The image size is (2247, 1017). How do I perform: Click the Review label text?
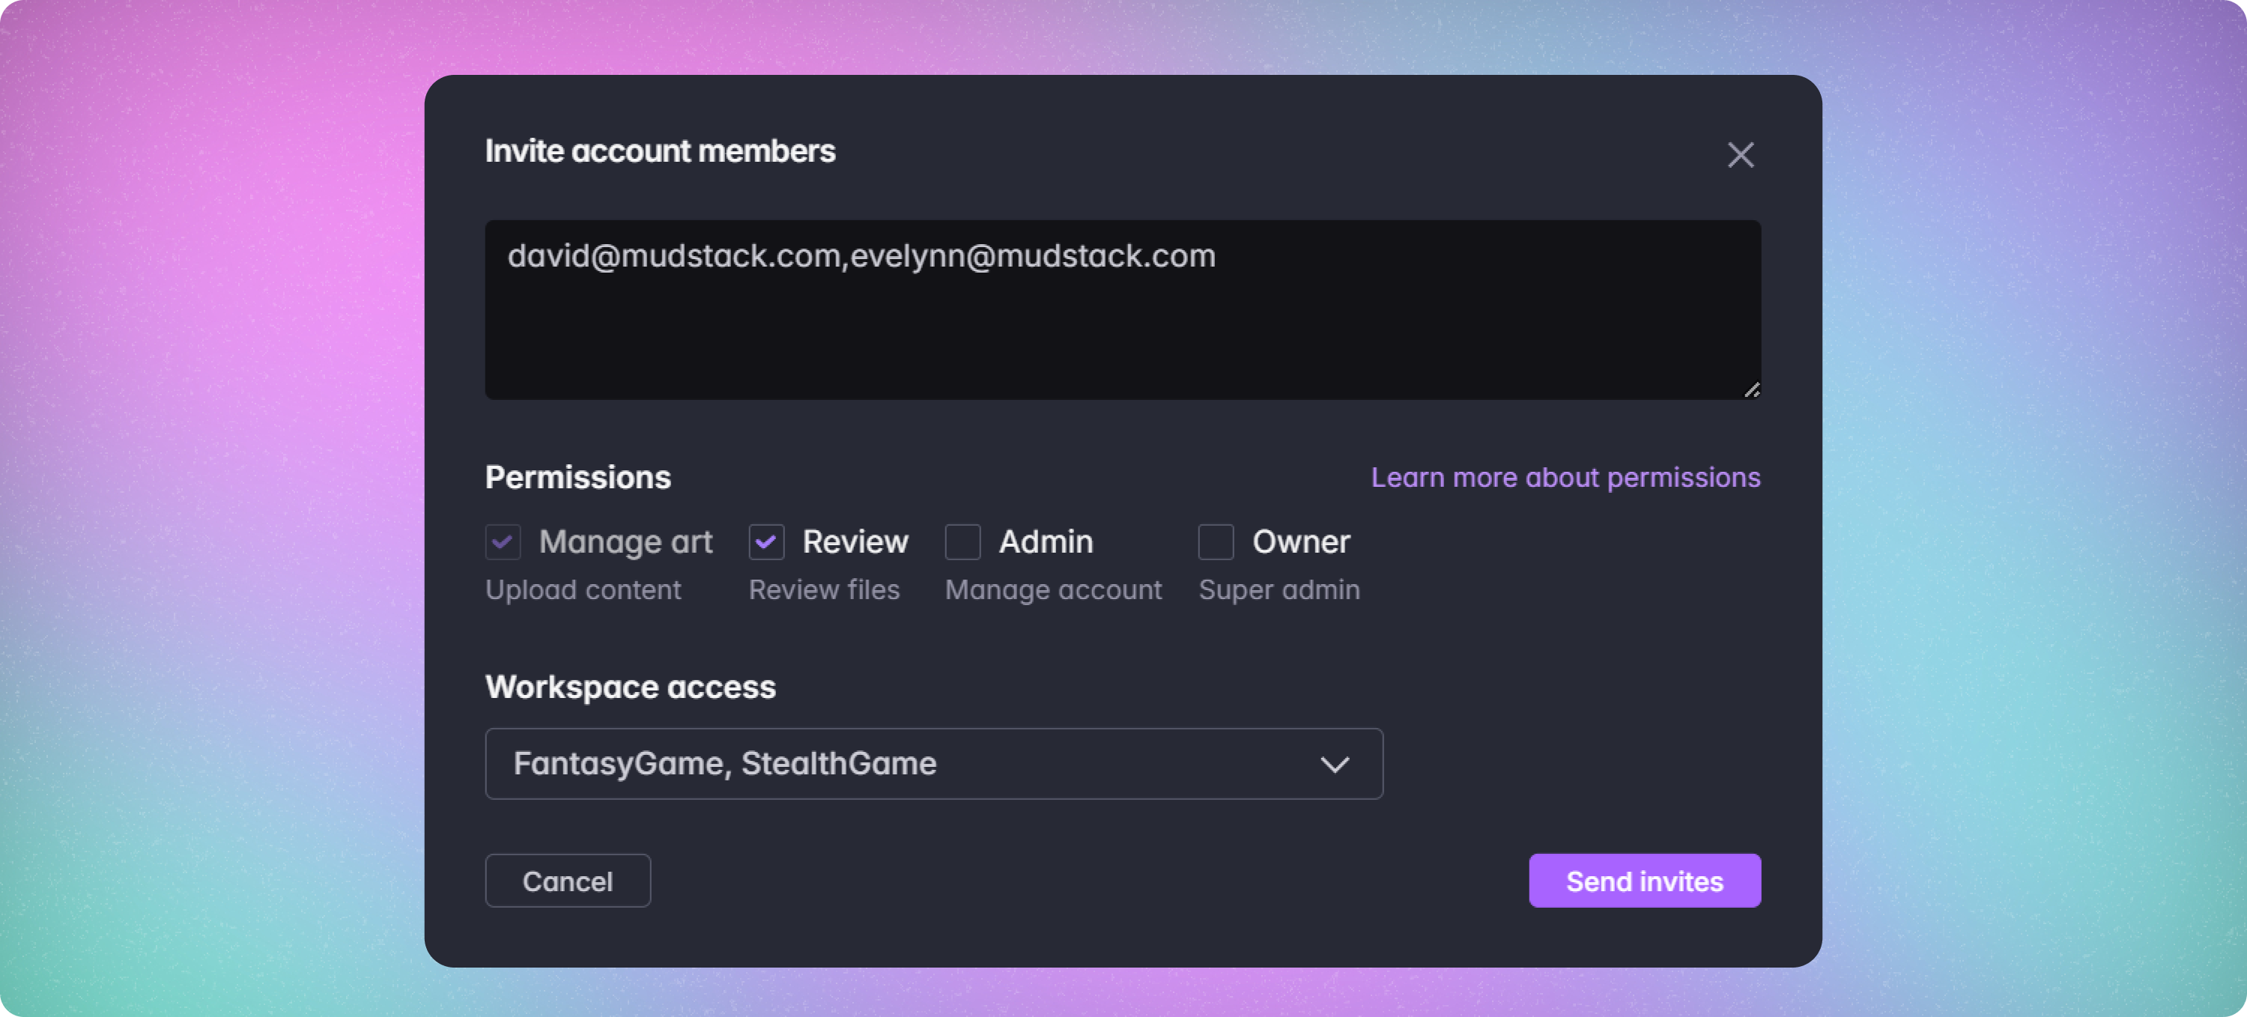pos(855,541)
